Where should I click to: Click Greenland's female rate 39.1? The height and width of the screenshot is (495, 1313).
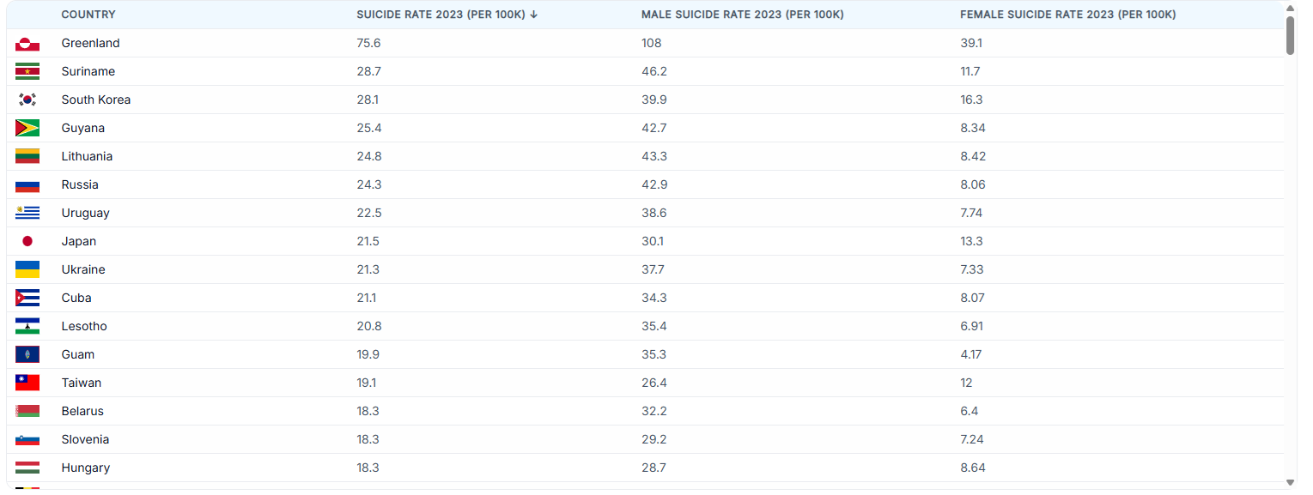[x=971, y=43]
